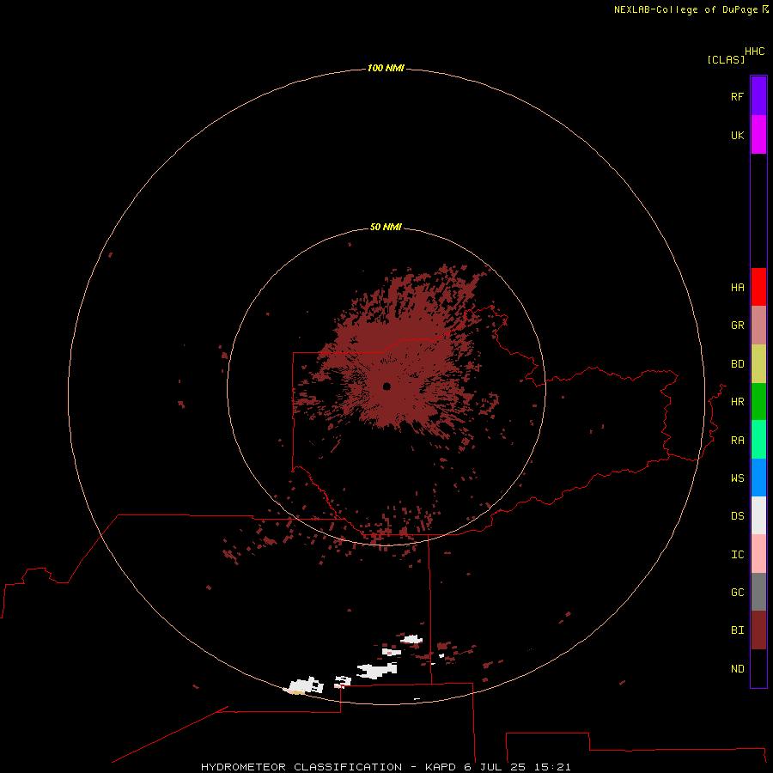
Task: Click the GC legend label
Action: pos(737,593)
